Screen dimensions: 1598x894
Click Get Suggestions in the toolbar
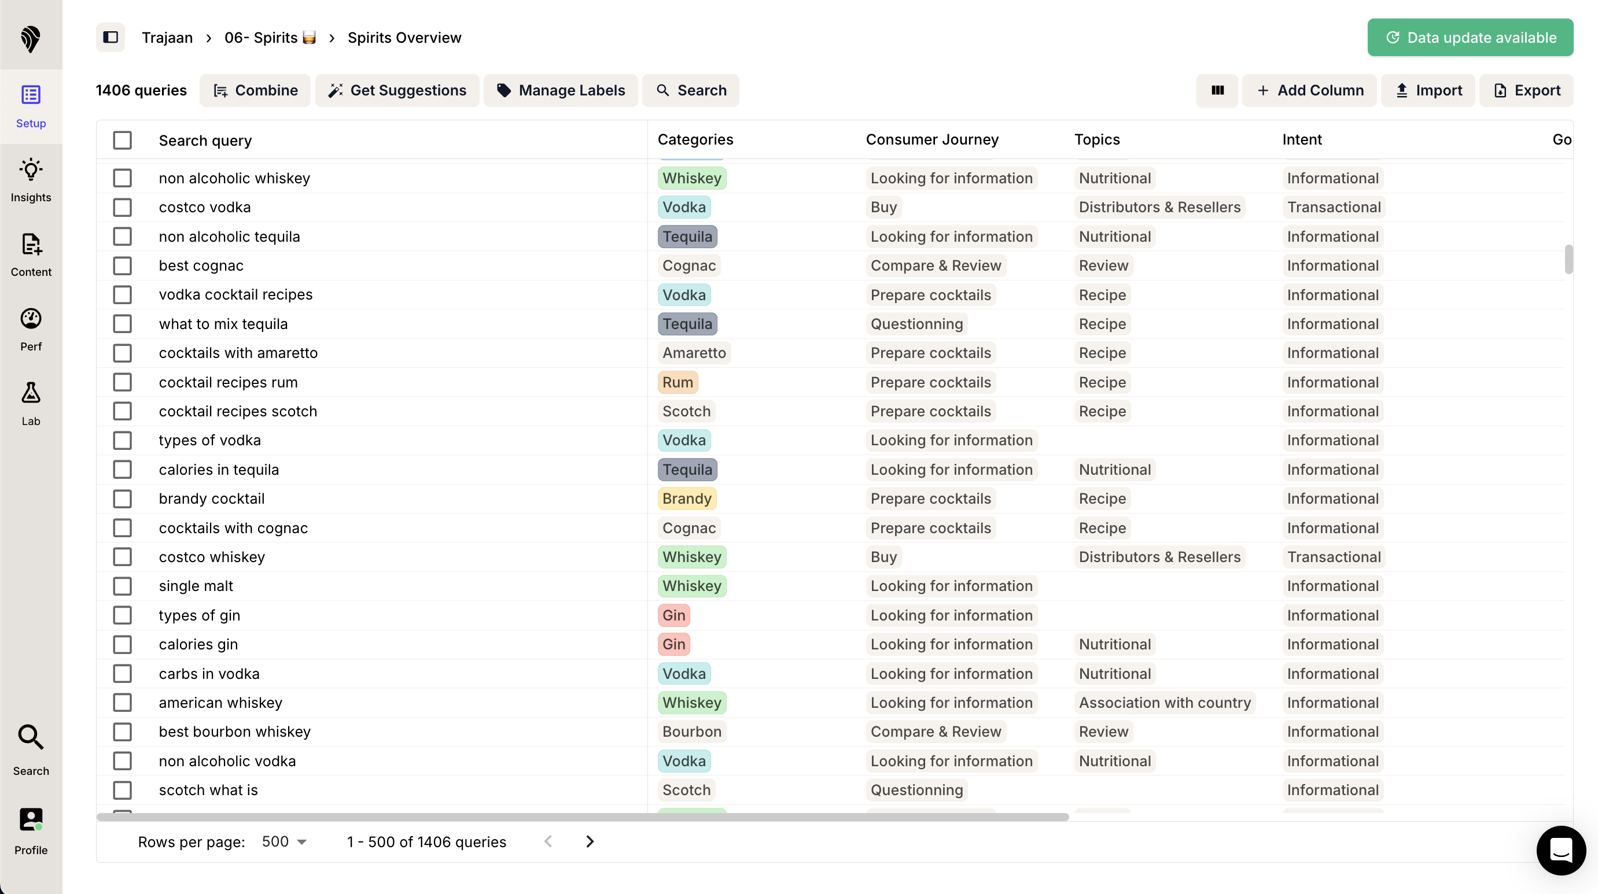pos(397,90)
